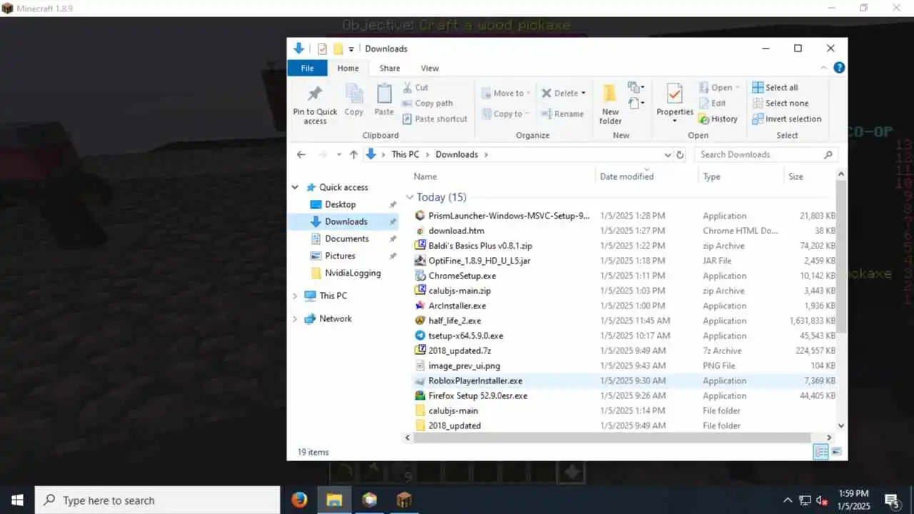Expand Network tree node
Screen dimensions: 914x514
point(295,318)
